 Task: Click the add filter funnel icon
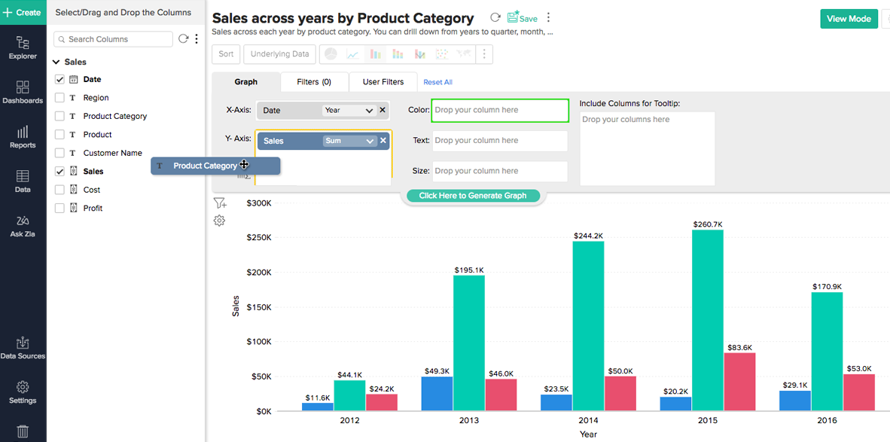coord(220,203)
